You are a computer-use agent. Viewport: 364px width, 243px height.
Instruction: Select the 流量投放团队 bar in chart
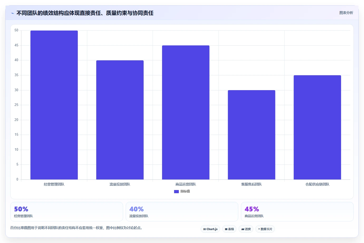[120, 120]
